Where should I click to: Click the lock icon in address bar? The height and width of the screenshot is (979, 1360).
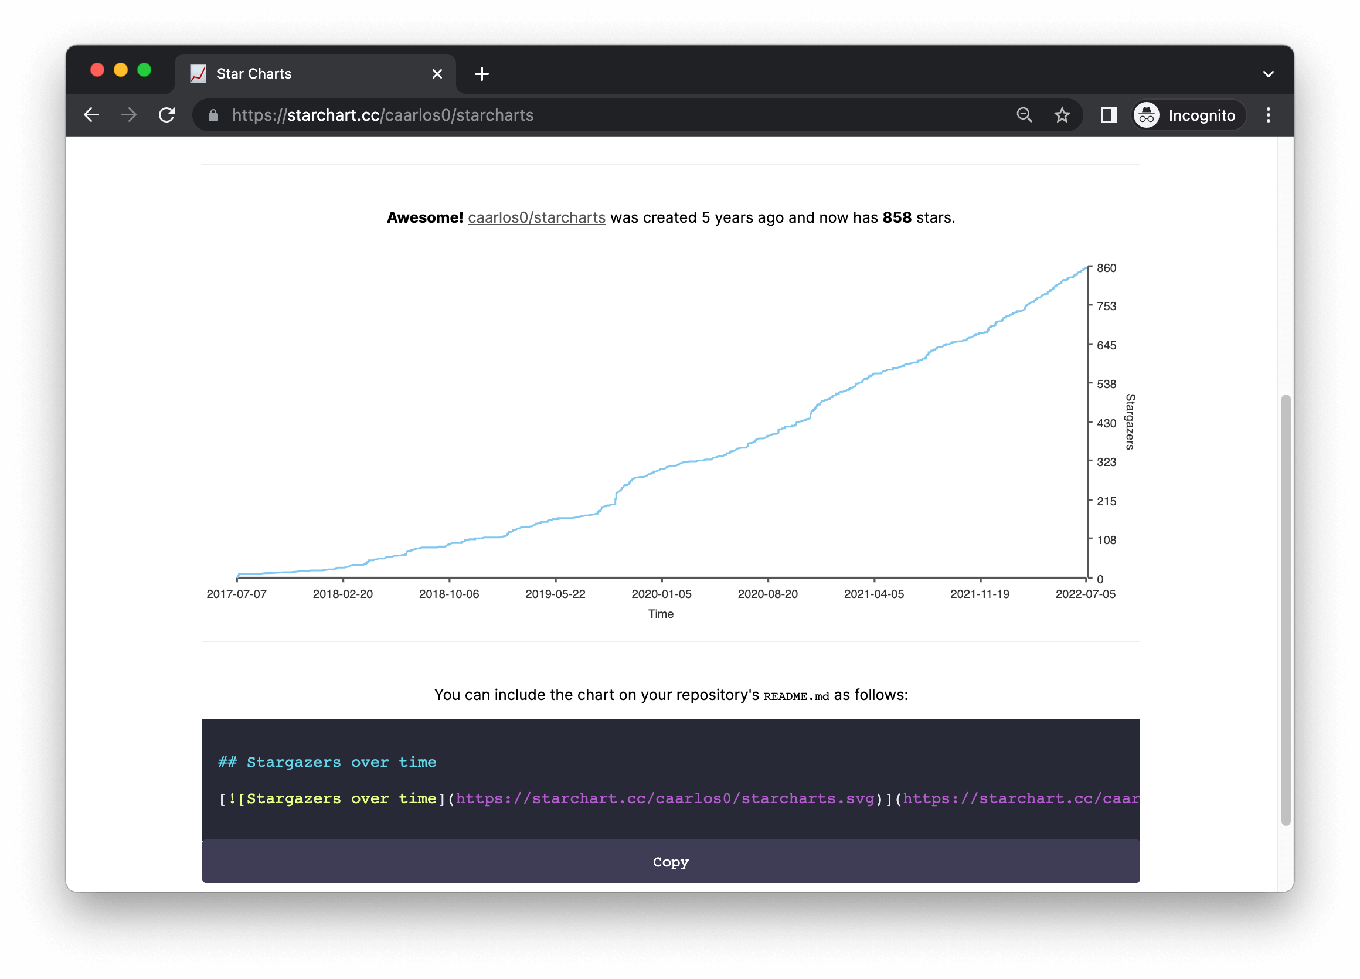pyautogui.click(x=213, y=115)
